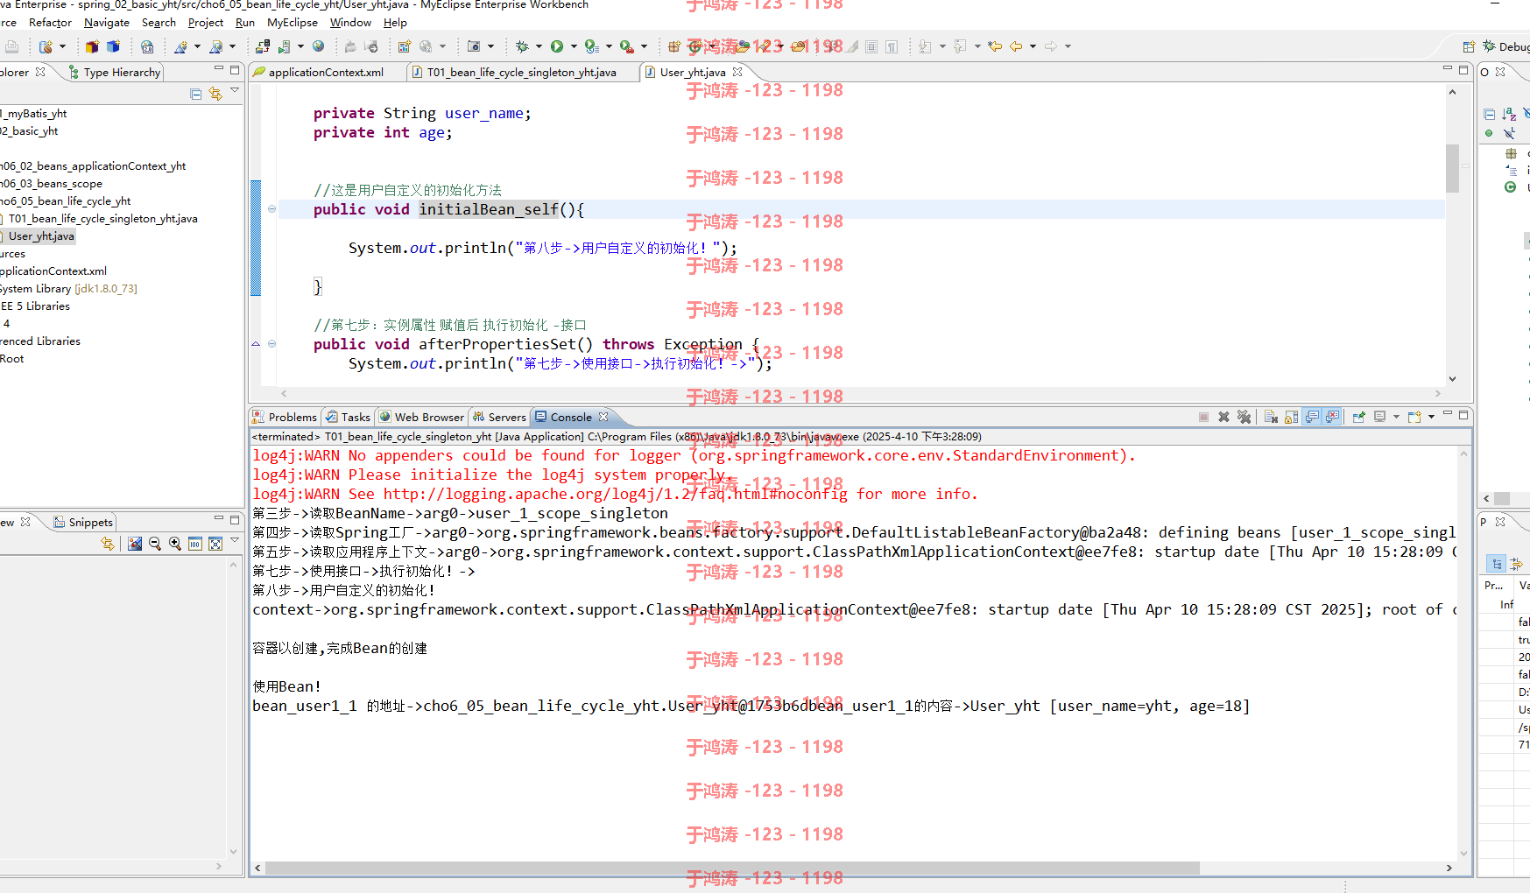This screenshot has width=1530, height=893.
Task: Select T01_bean_life_cycle_singleton_yht.java in project tree
Action: (x=102, y=219)
